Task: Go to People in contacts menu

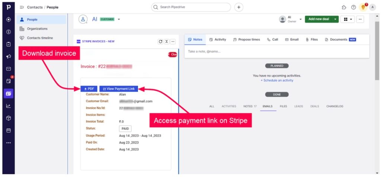Action: (41, 20)
